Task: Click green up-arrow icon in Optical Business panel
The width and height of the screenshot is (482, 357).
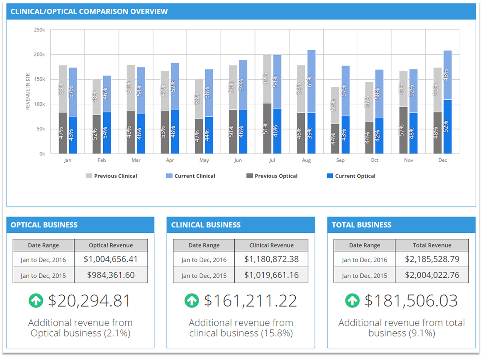Action: coord(36,301)
